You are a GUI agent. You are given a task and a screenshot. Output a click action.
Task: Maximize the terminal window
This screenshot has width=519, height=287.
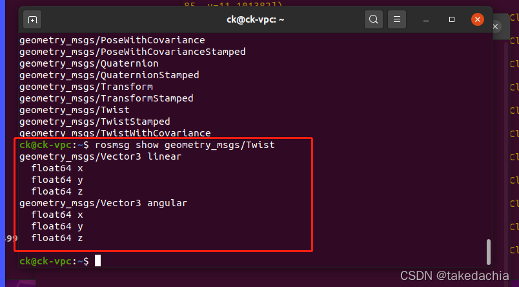[452, 19]
